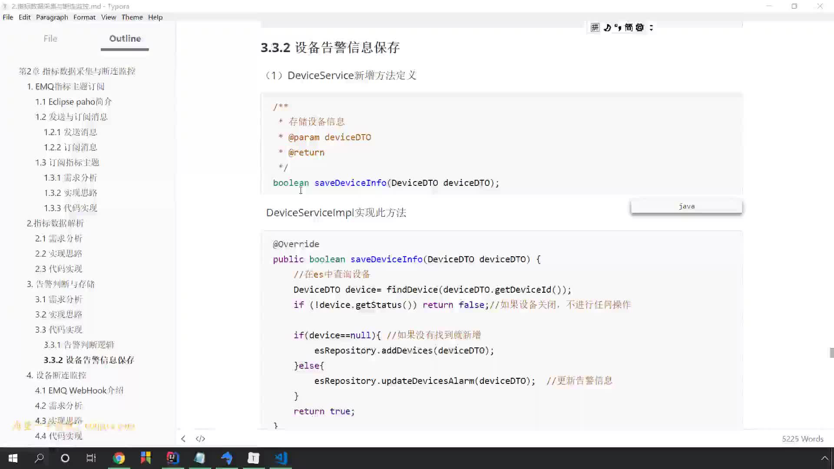Image resolution: width=834 pixels, height=469 pixels.
Task: Go to outline item 1. EMQ指标主题订阅
Action: pyautogui.click(x=66, y=86)
